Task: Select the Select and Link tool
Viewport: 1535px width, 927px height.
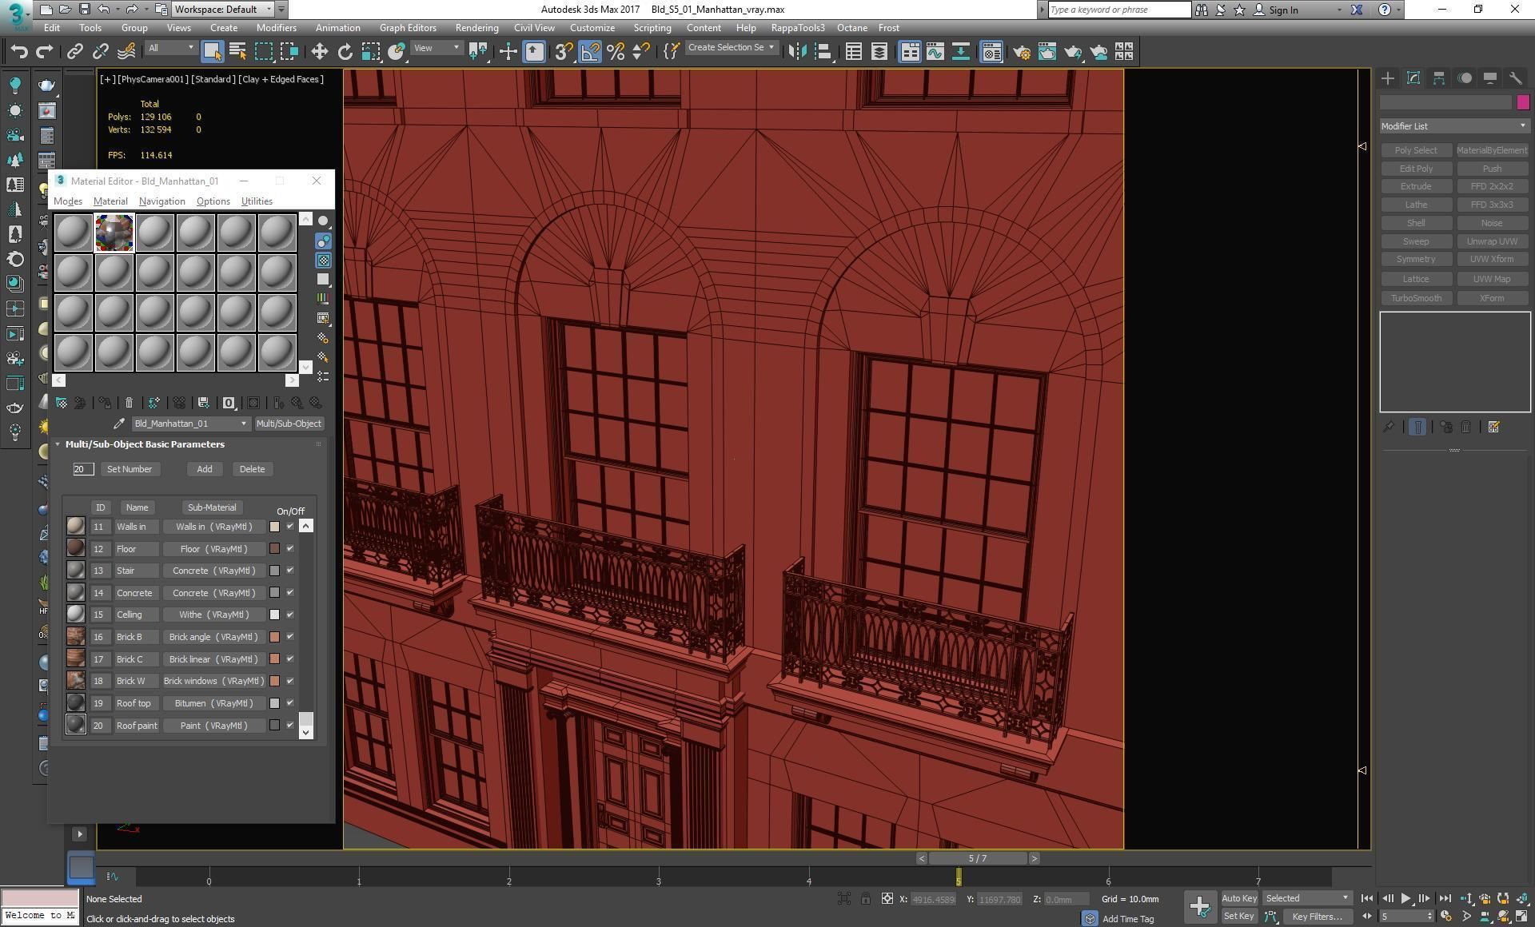Action: click(74, 52)
